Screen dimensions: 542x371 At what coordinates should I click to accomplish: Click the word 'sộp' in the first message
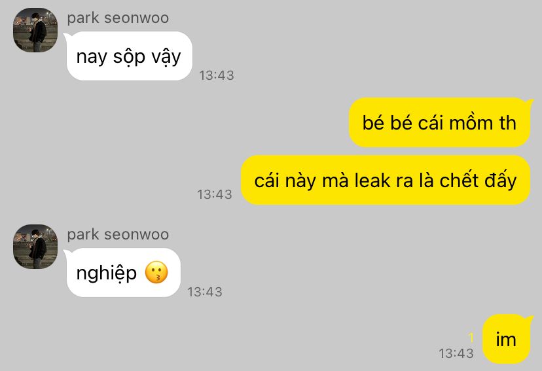(129, 57)
